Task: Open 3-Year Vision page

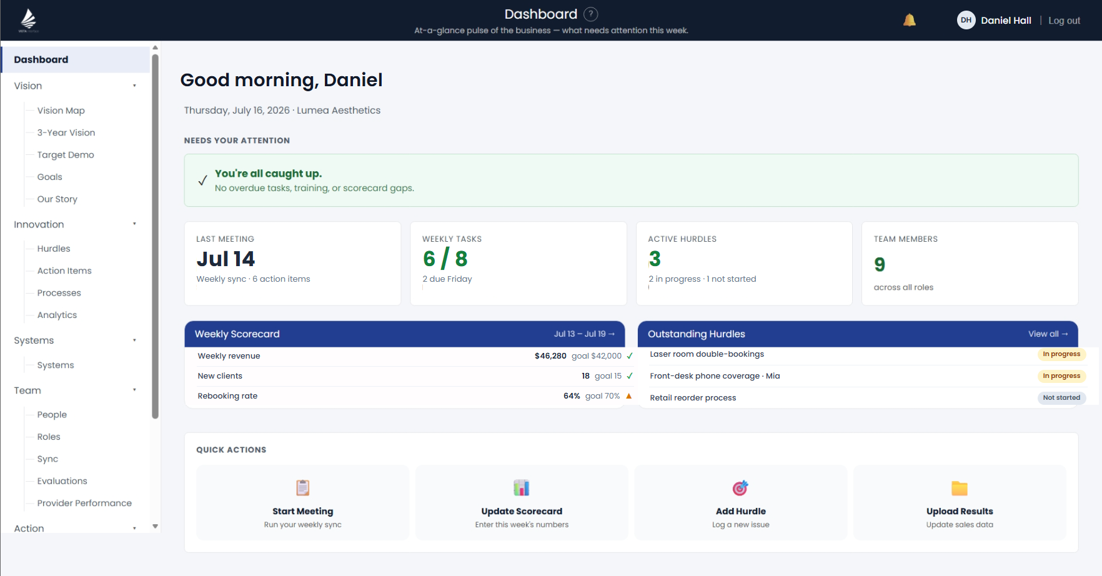Action: point(66,132)
